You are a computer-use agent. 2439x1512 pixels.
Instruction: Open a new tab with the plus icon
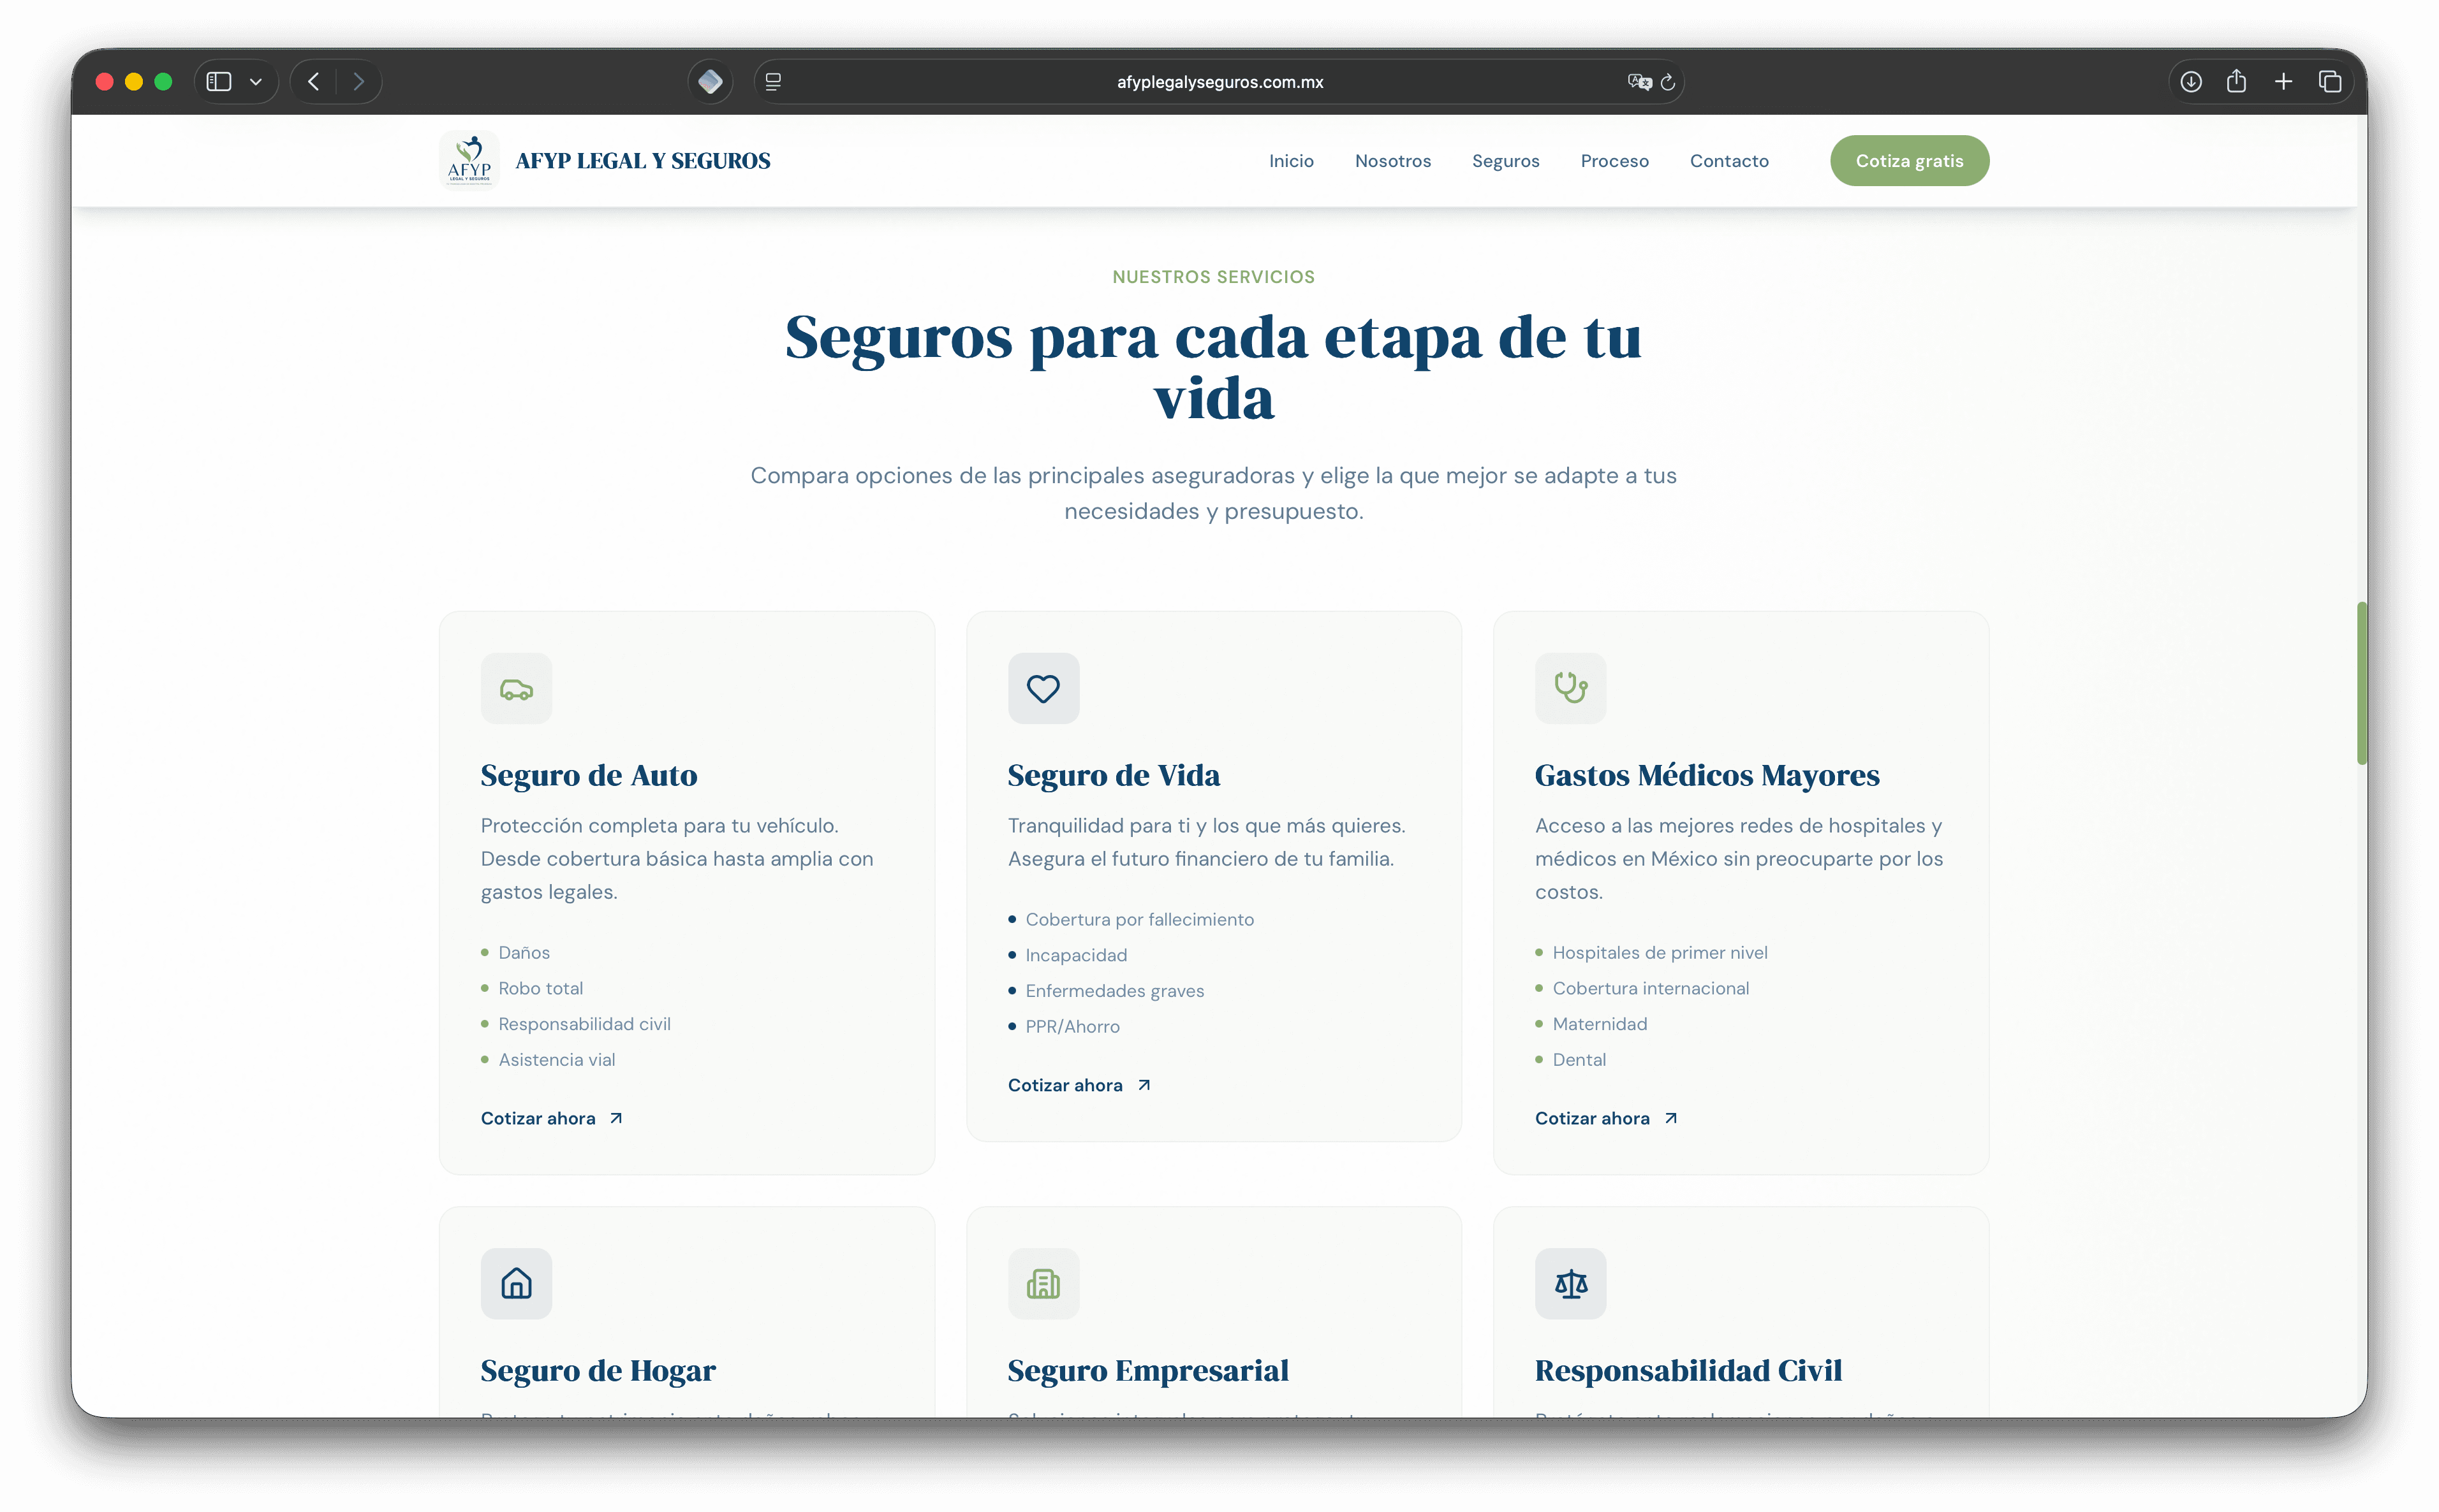pyautogui.click(x=2284, y=82)
